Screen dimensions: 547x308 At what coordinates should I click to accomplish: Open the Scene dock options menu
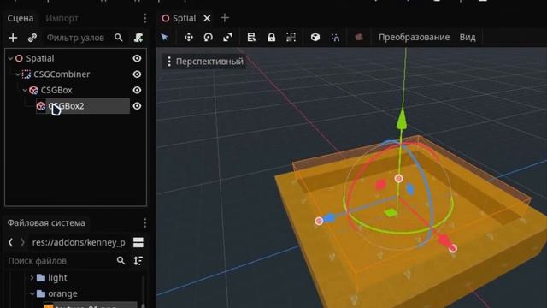144,18
